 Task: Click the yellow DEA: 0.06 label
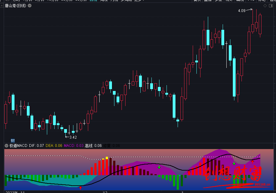54,146
